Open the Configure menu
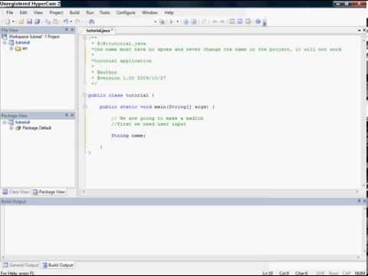The image size is (368, 276). click(x=126, y=12)
